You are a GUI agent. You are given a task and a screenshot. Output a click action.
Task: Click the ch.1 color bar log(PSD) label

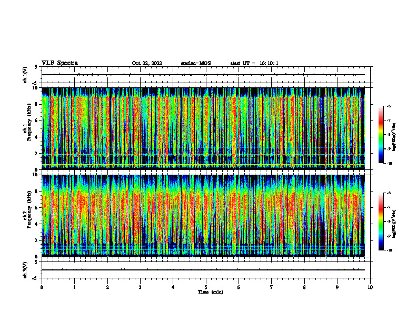tap(395, 137)
